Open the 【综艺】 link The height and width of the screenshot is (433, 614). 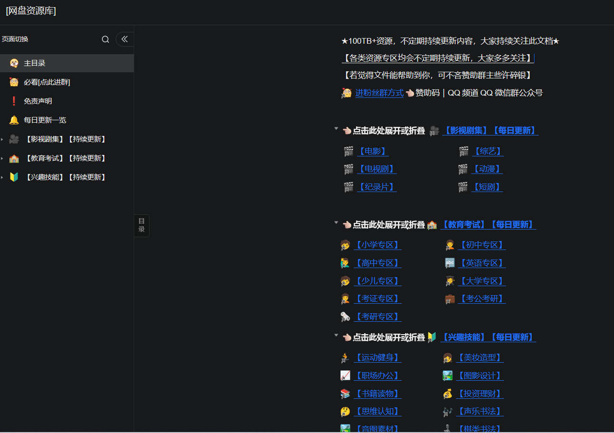(x=487, y=152)
